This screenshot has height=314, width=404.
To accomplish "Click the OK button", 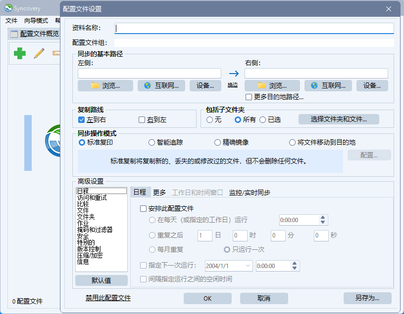I will (x=207, y=298).
